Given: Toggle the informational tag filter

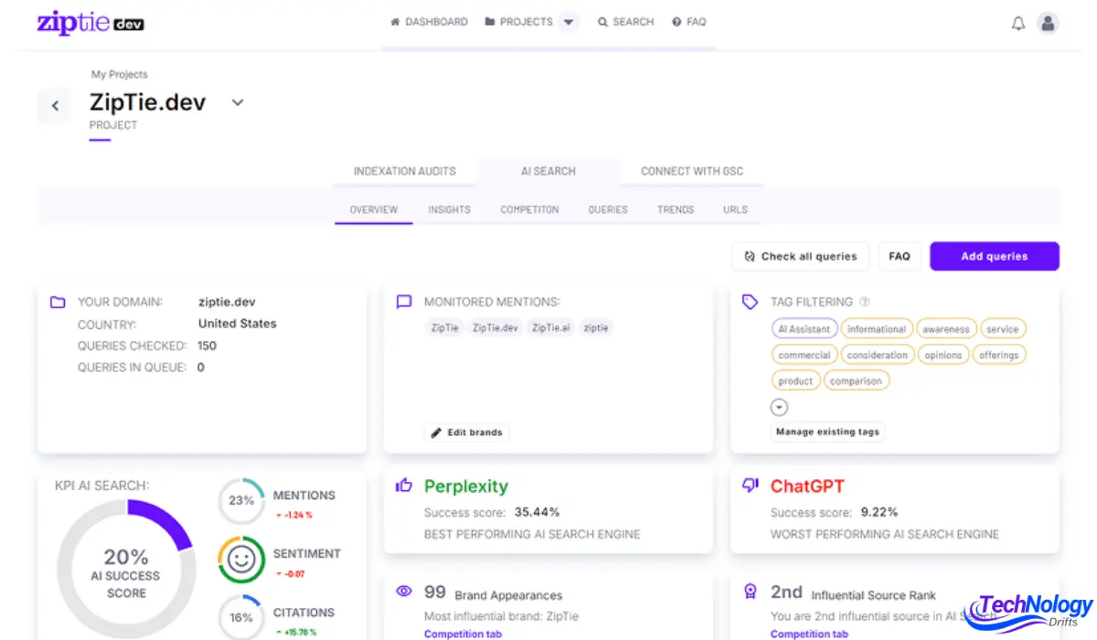Looking at the screenshot, I should [876, 328].
